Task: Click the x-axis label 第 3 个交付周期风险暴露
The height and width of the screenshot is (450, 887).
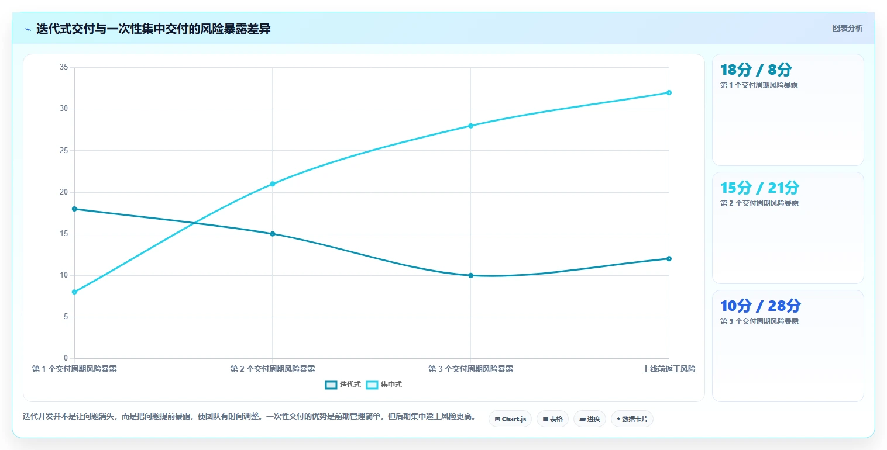Action: [470, 369]
